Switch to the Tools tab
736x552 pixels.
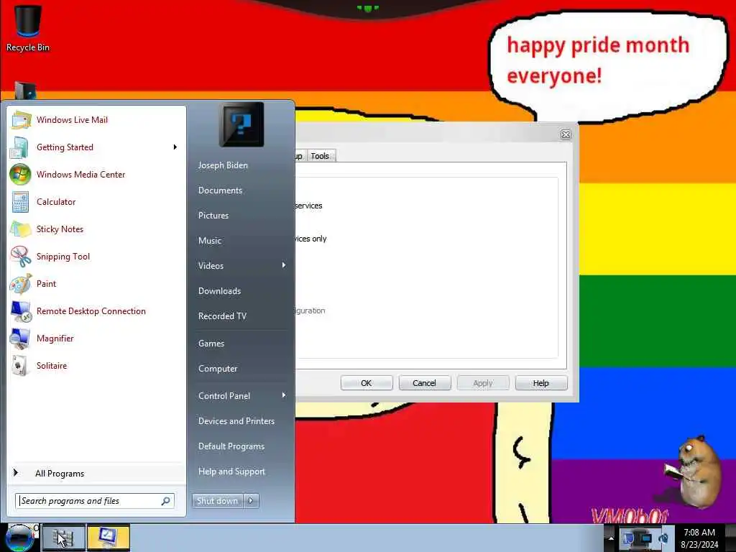point(320,156)
